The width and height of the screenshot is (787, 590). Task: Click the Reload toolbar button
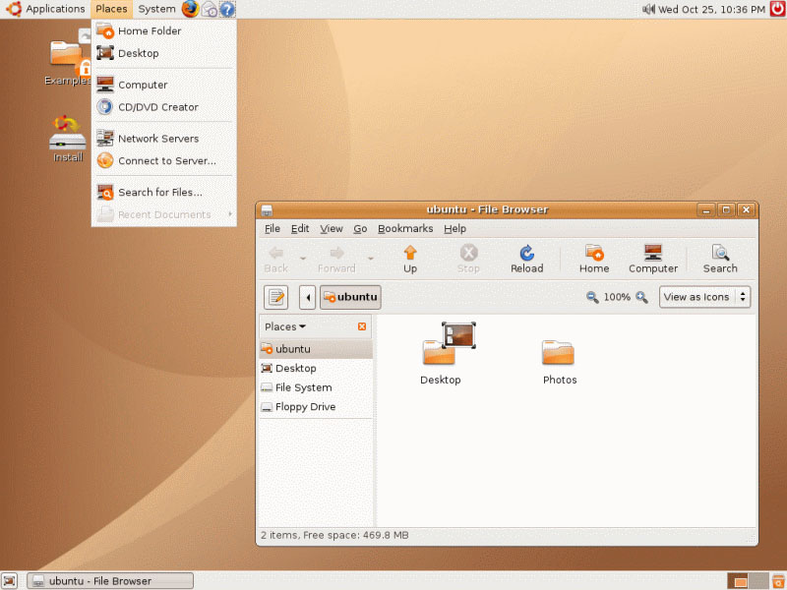526,259
